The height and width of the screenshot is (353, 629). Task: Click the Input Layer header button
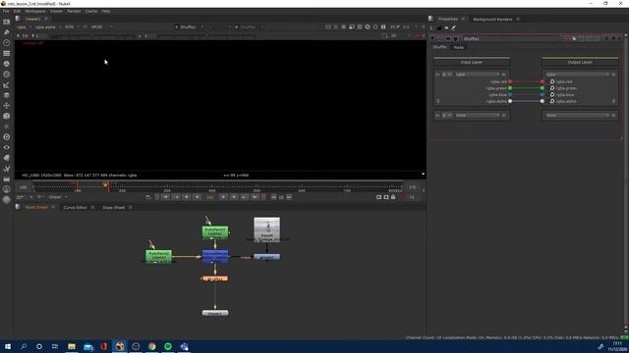pyautogui.click(x=472, y=63)
